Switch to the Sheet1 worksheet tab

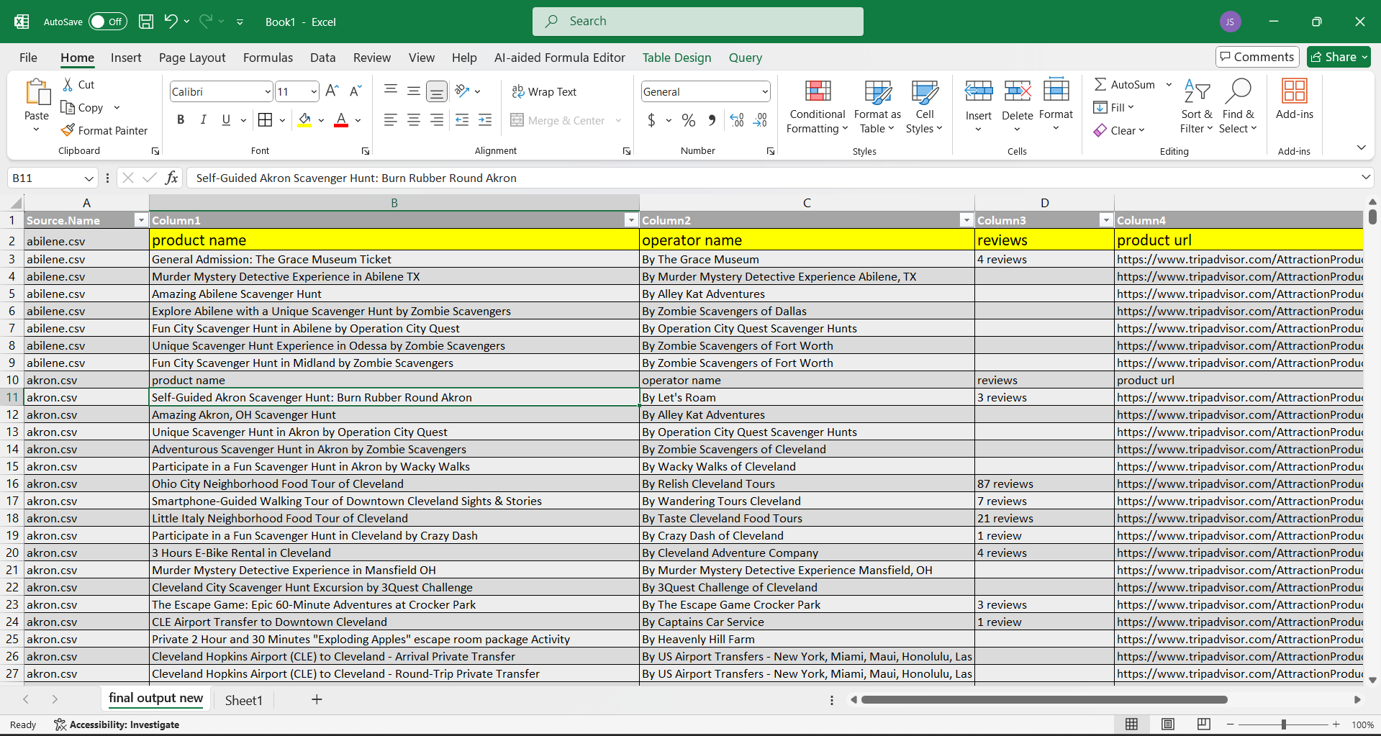243,700
